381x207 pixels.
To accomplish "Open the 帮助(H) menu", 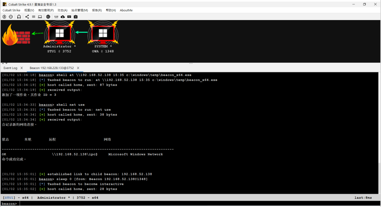I will pos(111,10).
